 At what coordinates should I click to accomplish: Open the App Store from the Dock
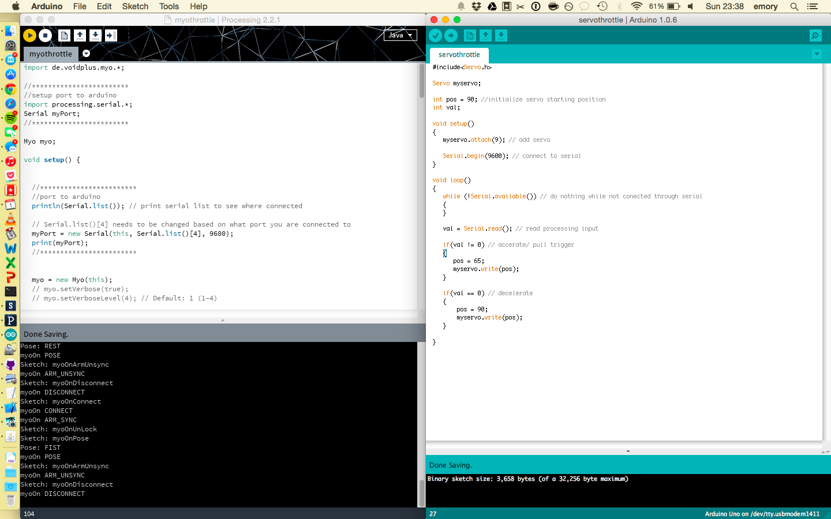coord(10,74)
